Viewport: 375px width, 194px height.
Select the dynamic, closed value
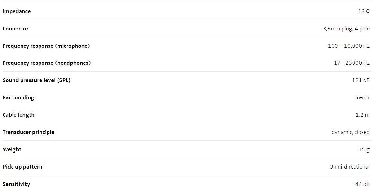pyautogui.click(x=350, y=132)
